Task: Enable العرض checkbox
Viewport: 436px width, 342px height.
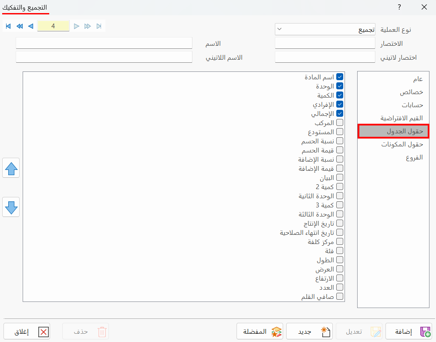Action: pos(339,269)
